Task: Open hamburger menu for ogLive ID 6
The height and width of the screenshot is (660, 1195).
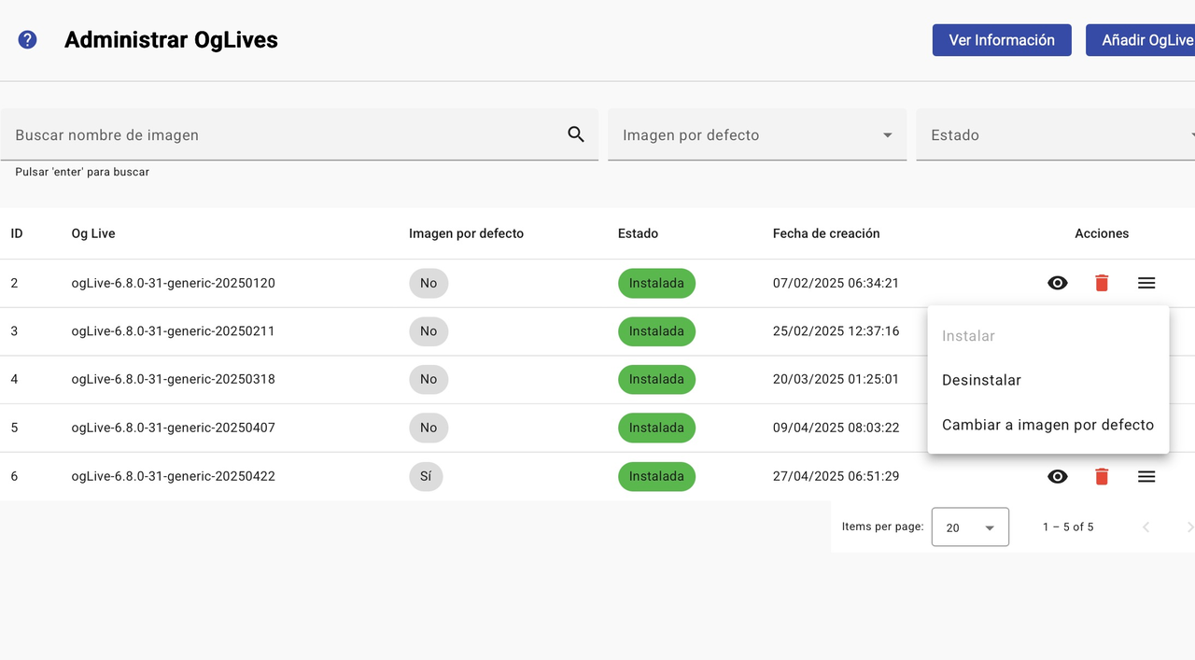Action: pos(1146,476)
